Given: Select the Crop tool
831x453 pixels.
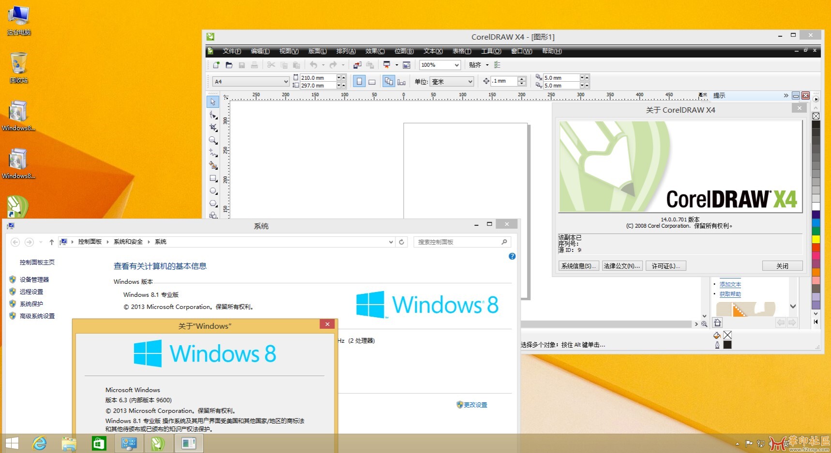Looking at the screenshot, I should (x=213, y=128).
